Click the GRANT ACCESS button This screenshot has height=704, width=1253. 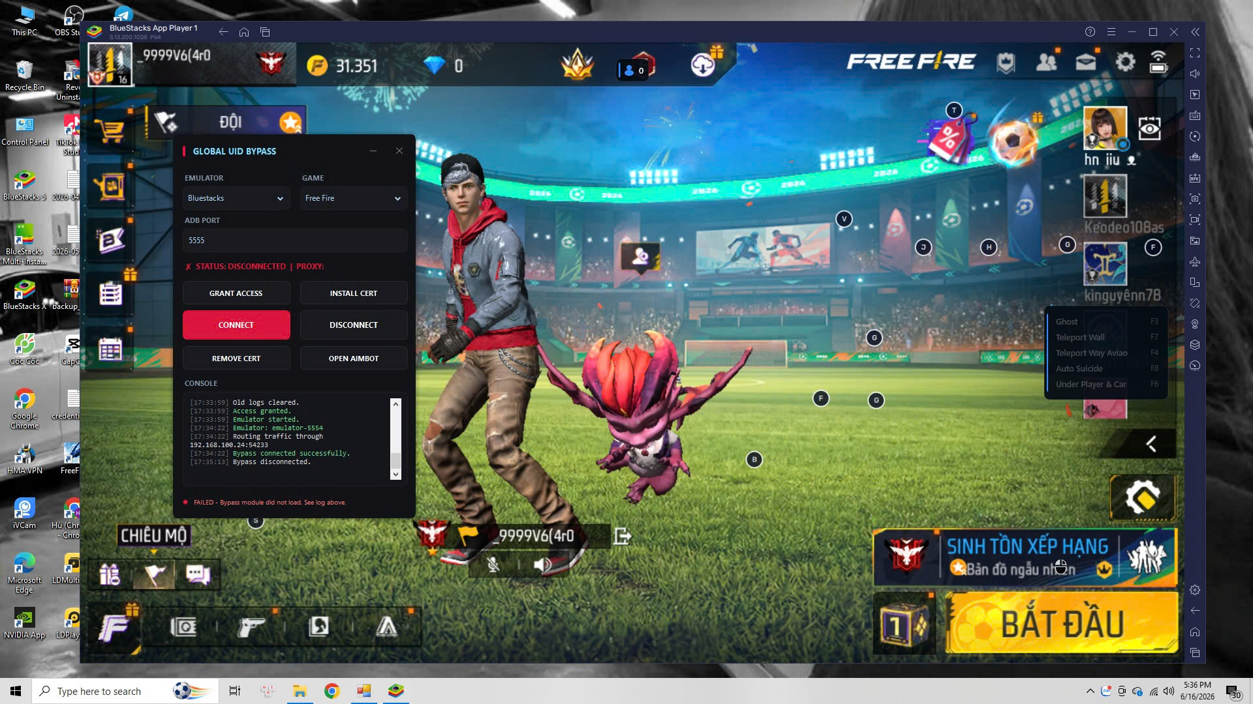coord(236,293)
